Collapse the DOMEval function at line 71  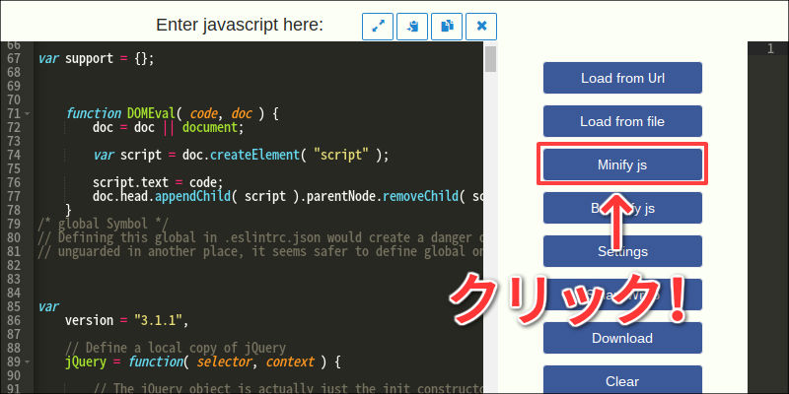(x=28, y=114)
